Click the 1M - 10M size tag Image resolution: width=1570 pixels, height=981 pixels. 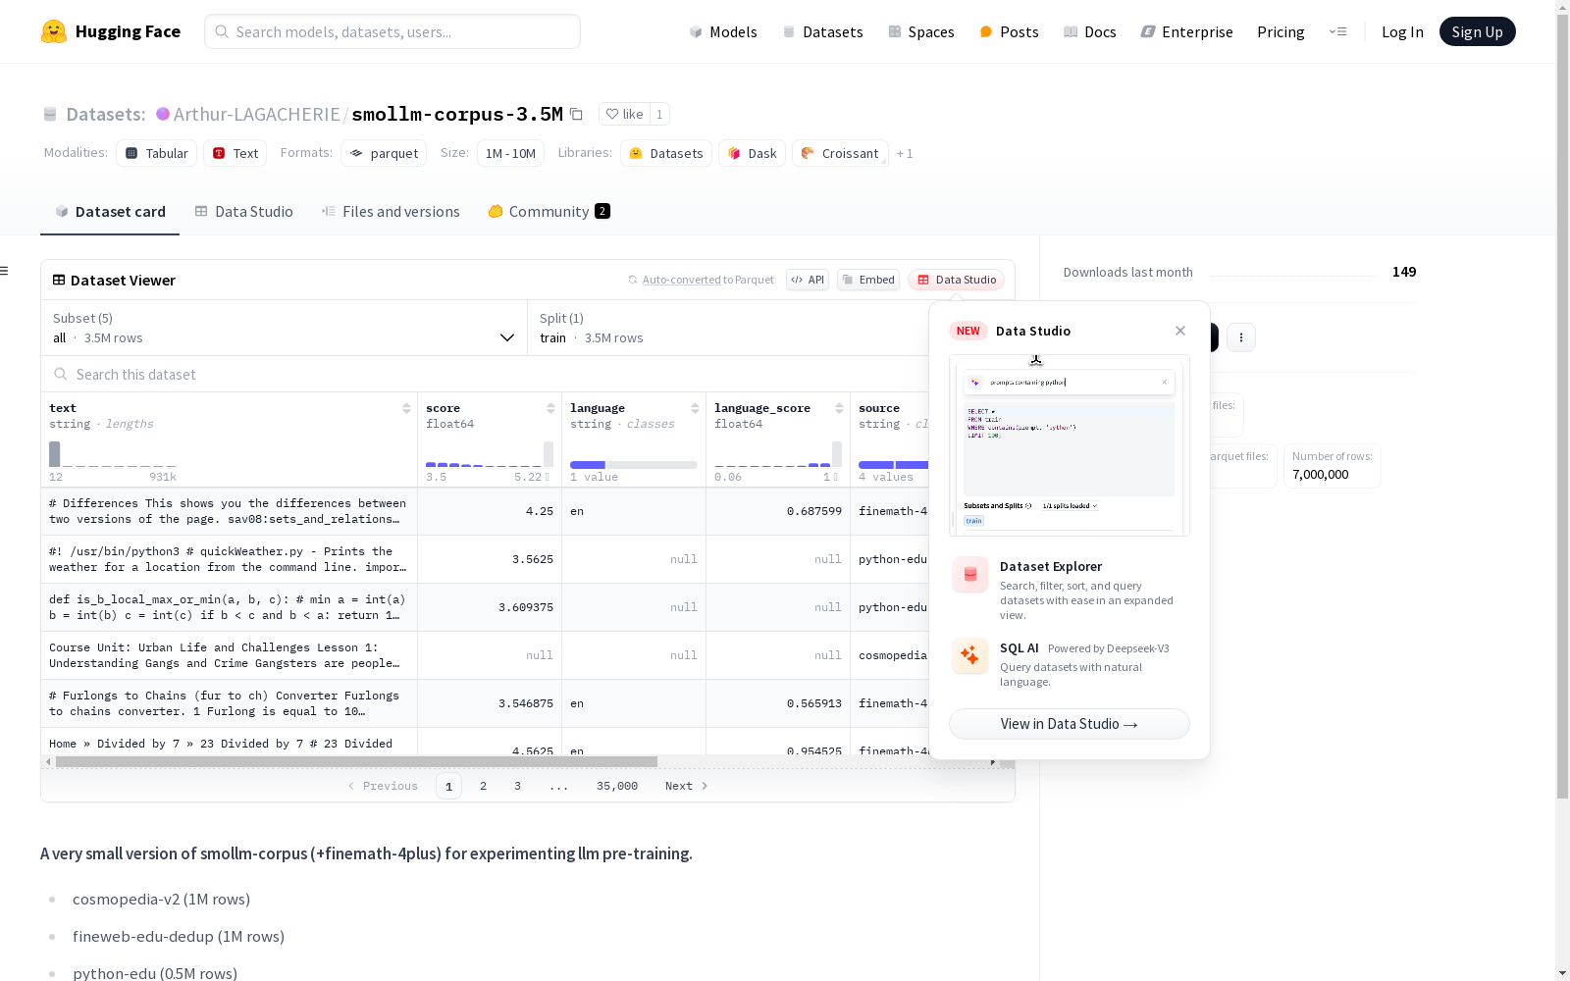click(510, 153)
